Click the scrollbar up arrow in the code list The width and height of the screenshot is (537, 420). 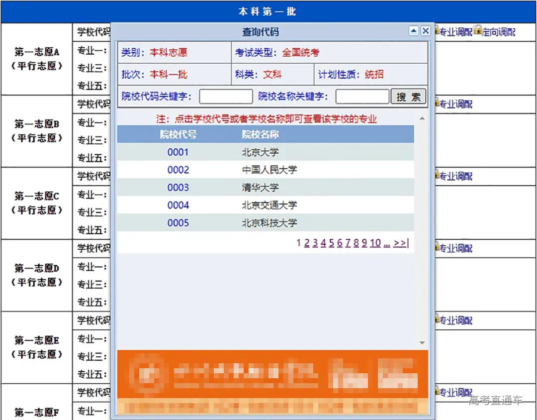[x=422, y=119]
